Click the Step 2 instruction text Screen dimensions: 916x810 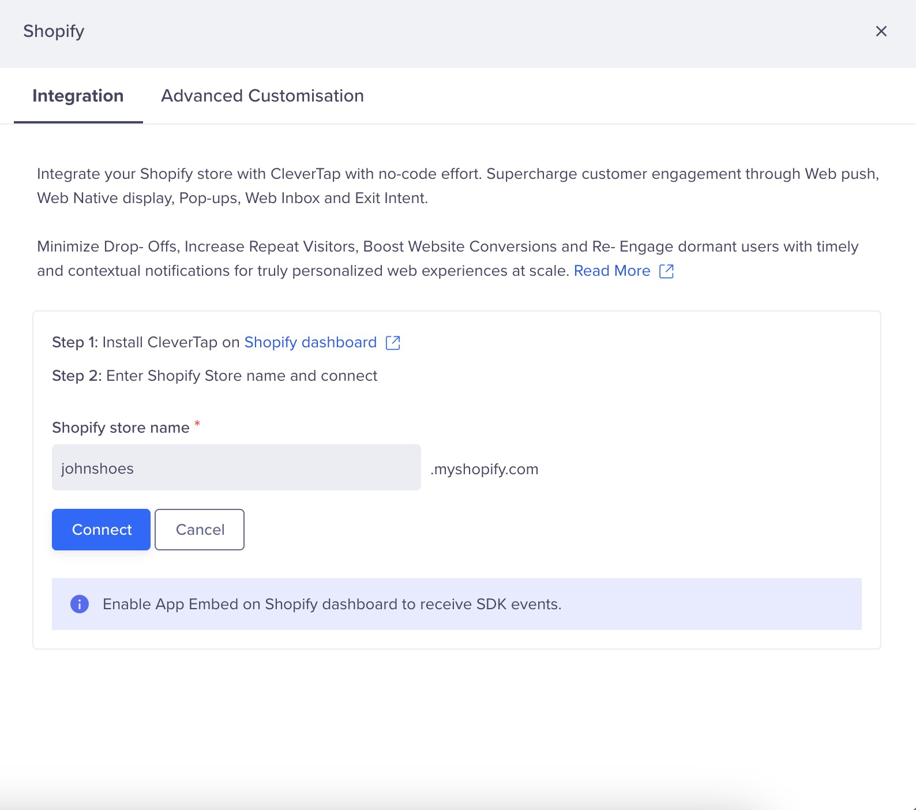pyautogui.click(x=215, y=376)
